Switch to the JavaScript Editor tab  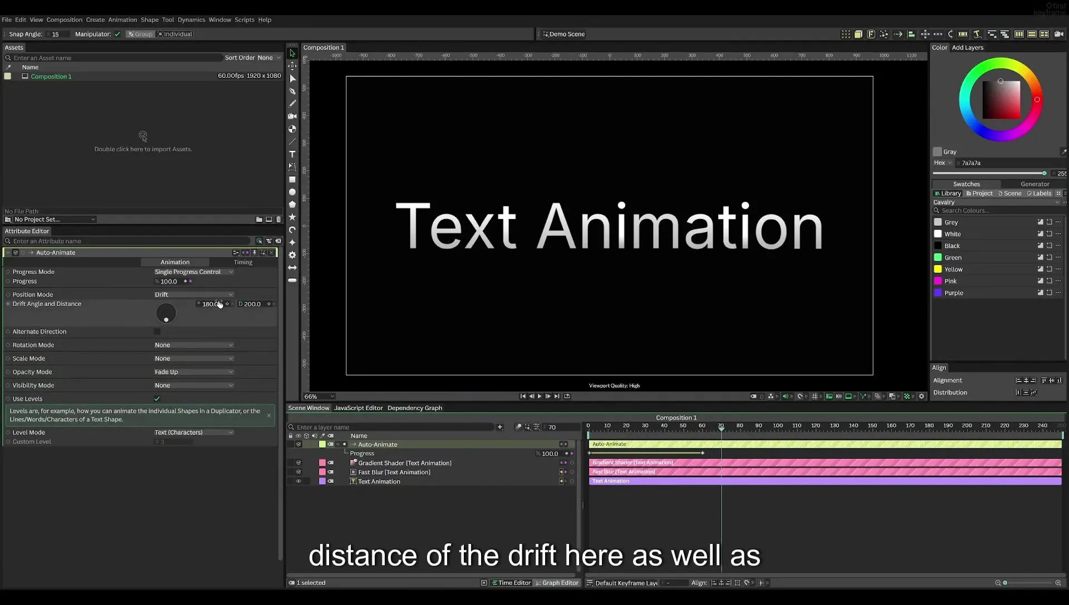pos(358,408)
